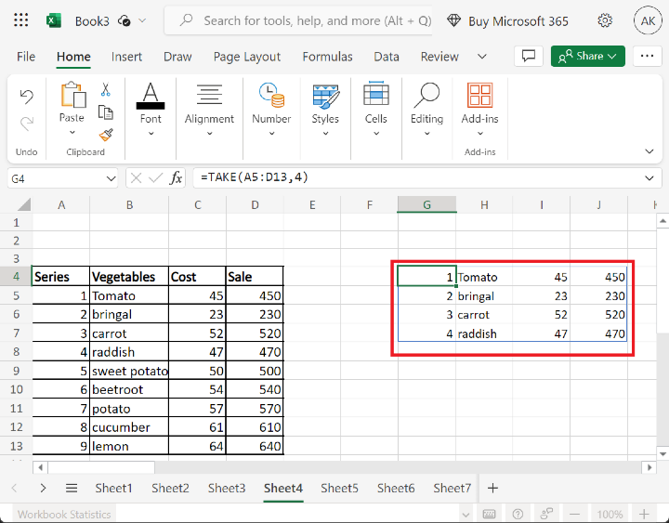Open the app launcher grid
Screen dimensions: 669x523
[20, 20]
